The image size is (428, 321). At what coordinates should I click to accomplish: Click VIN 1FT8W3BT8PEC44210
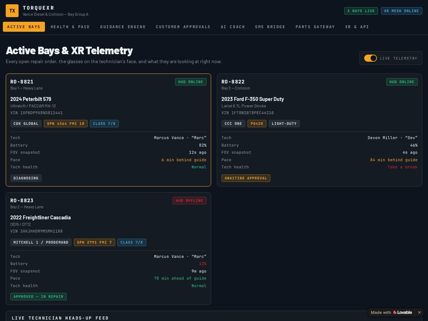coord(248,113)
